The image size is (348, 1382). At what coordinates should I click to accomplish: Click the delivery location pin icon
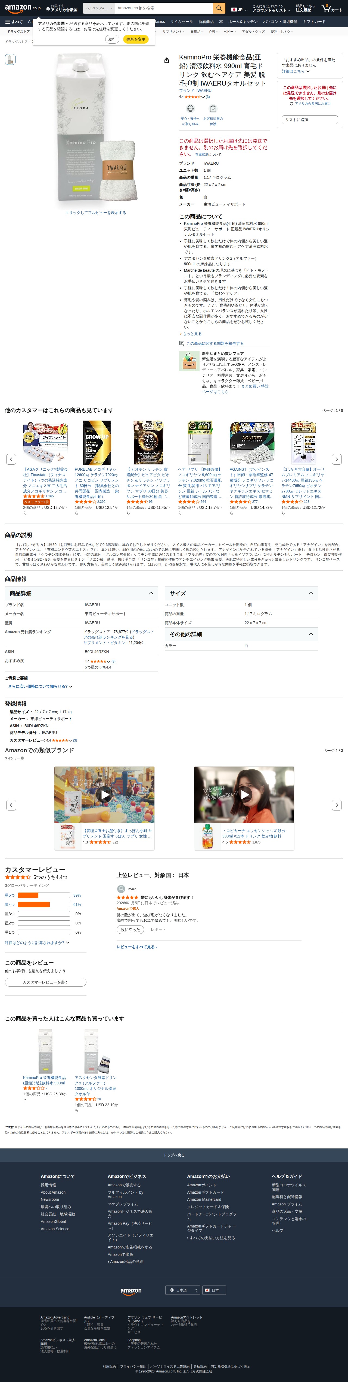point(48,10)
